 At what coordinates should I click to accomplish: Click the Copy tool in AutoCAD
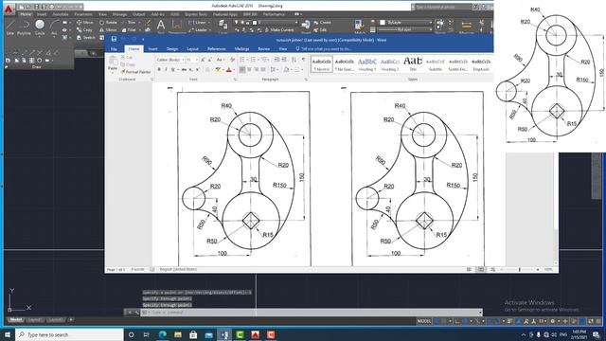84,29
